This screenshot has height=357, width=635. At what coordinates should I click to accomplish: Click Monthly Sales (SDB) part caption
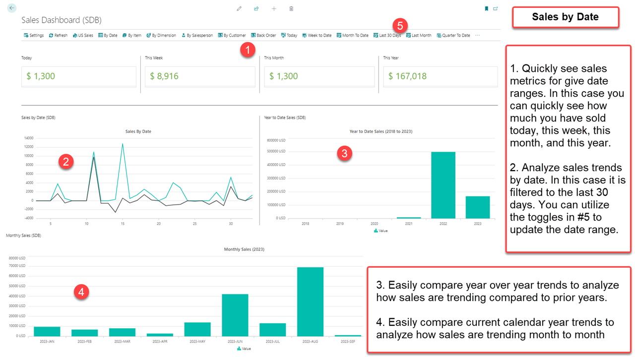point(23,236)
